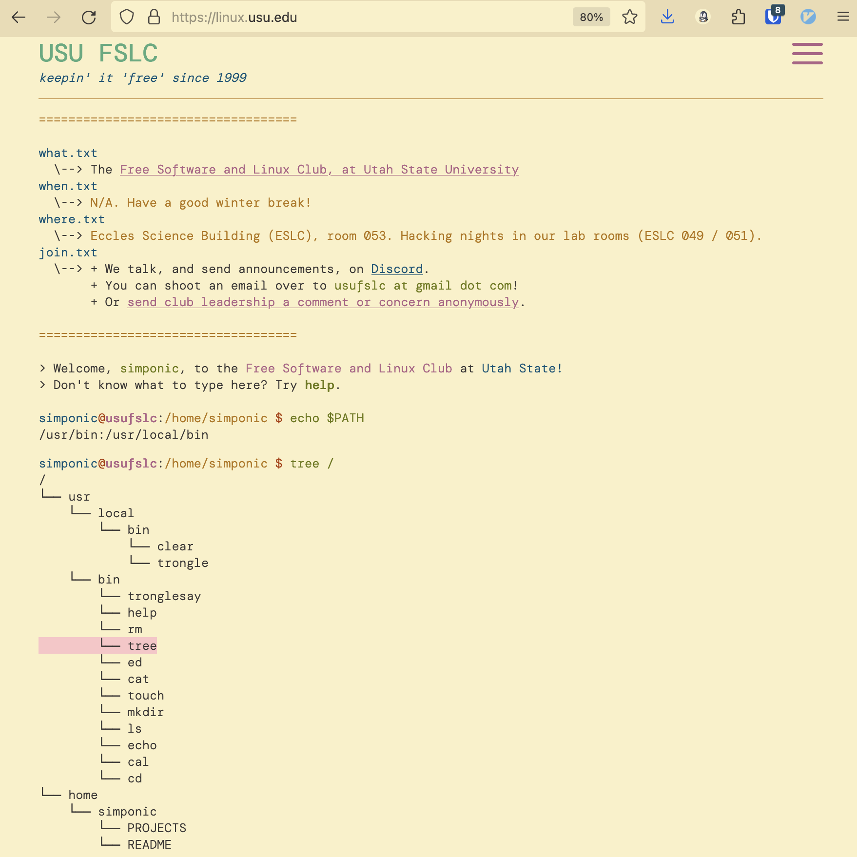Show site security lock information
This screenshot has width=857, height=857.
[154, 17]
